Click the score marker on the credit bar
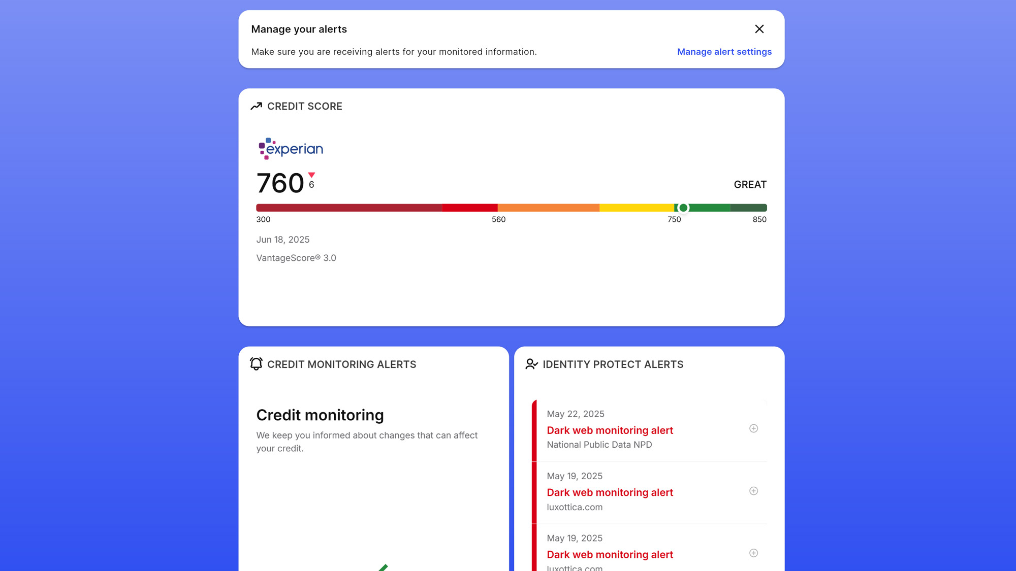Image resolution: width=1016 pixels, height=571 pixels. tap(683, 208)
